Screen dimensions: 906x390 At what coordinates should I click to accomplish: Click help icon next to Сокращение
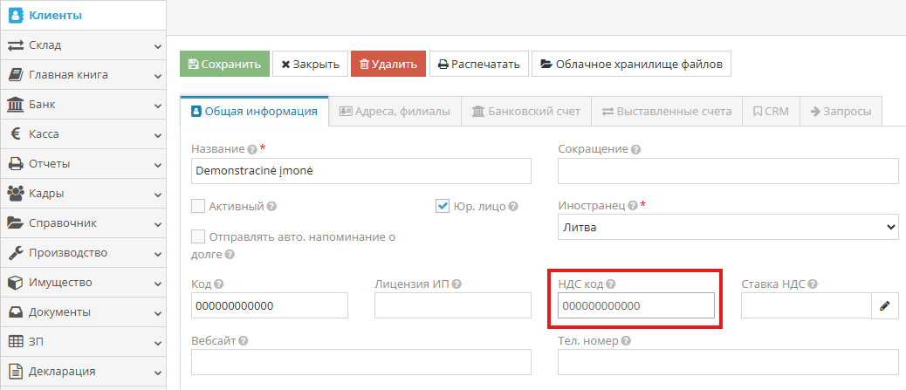[x=635, y=149]
